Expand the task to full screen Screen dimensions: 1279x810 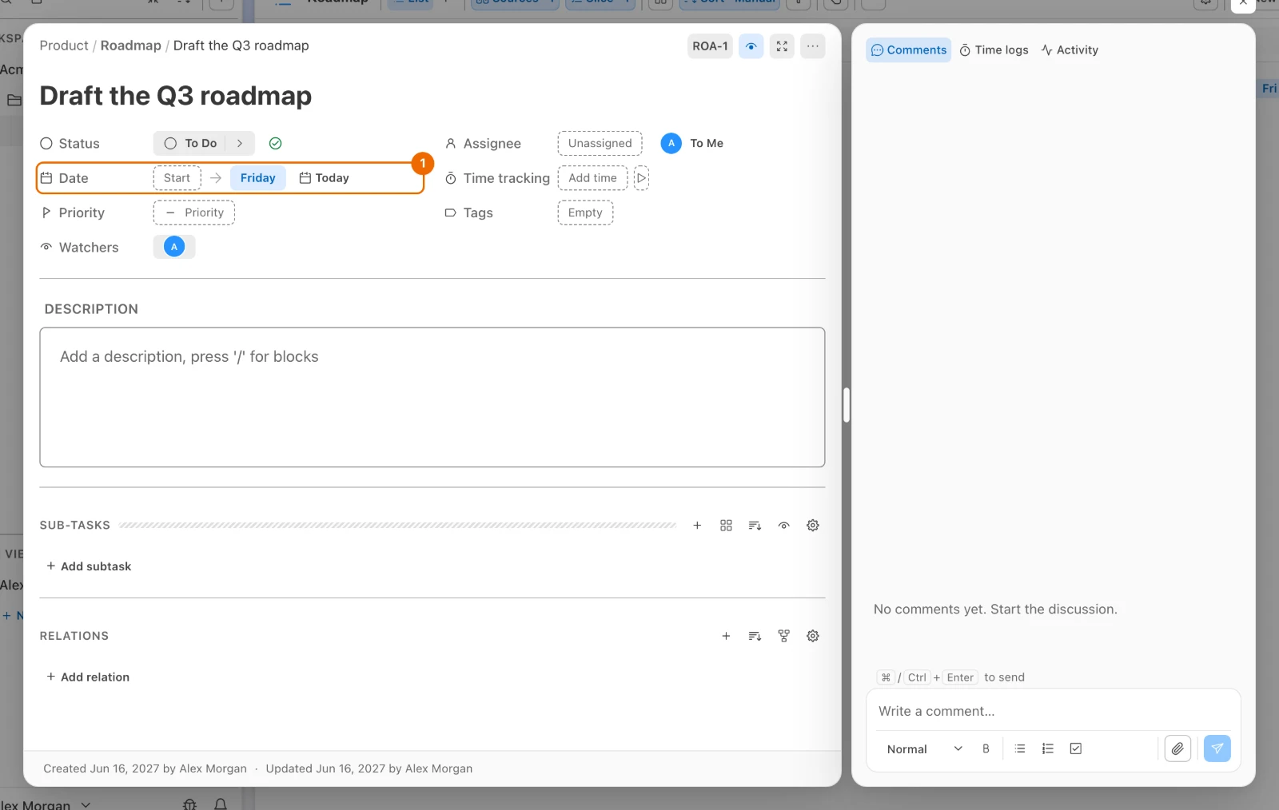(782, 46)
